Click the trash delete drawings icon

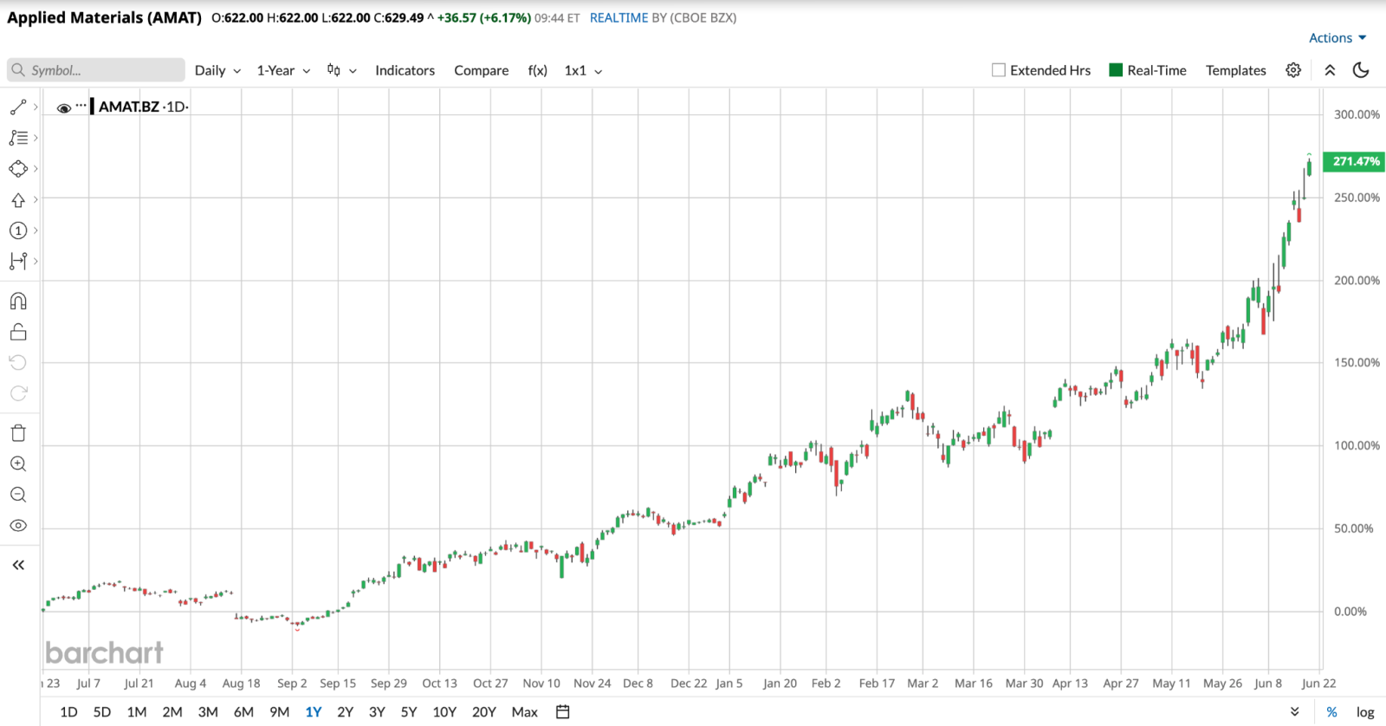coord(18,433)
